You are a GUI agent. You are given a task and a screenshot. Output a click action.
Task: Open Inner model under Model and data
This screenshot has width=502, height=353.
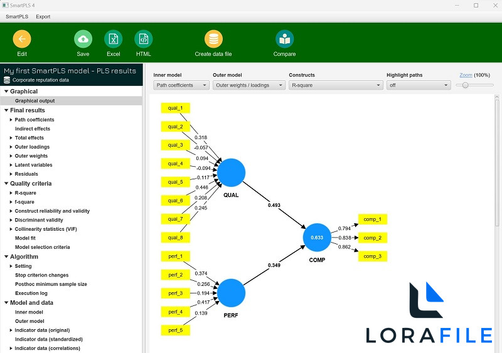(29, 312)
